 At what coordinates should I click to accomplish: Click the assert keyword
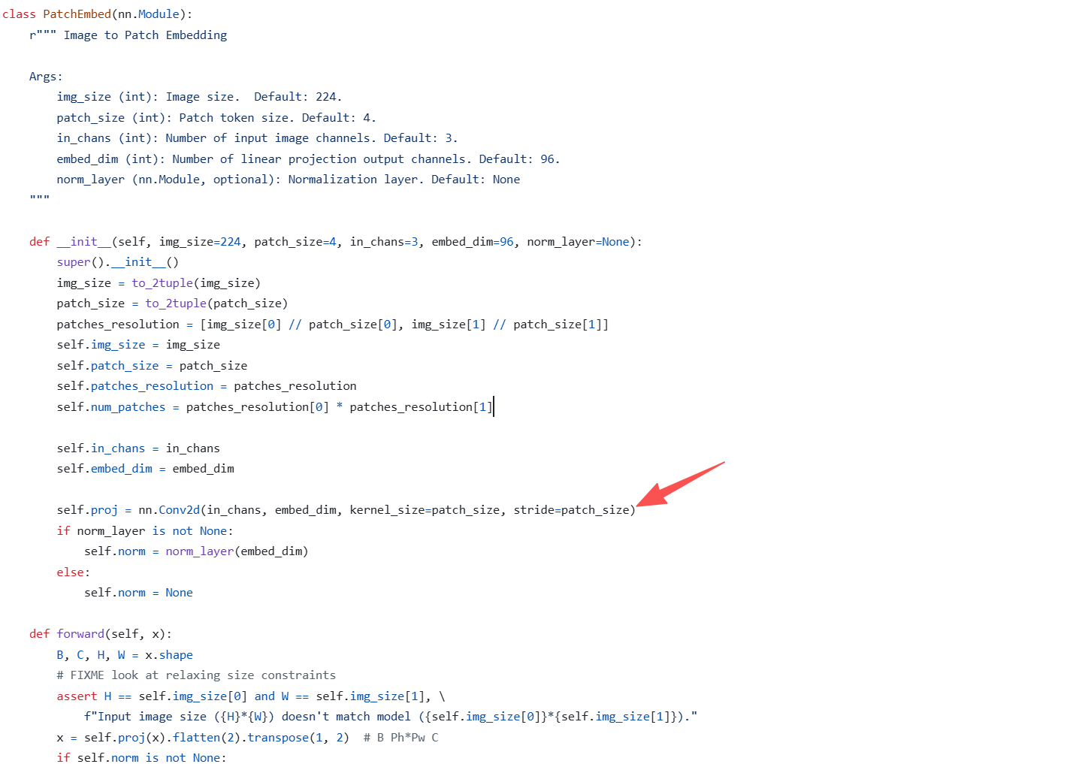(77, 696)
